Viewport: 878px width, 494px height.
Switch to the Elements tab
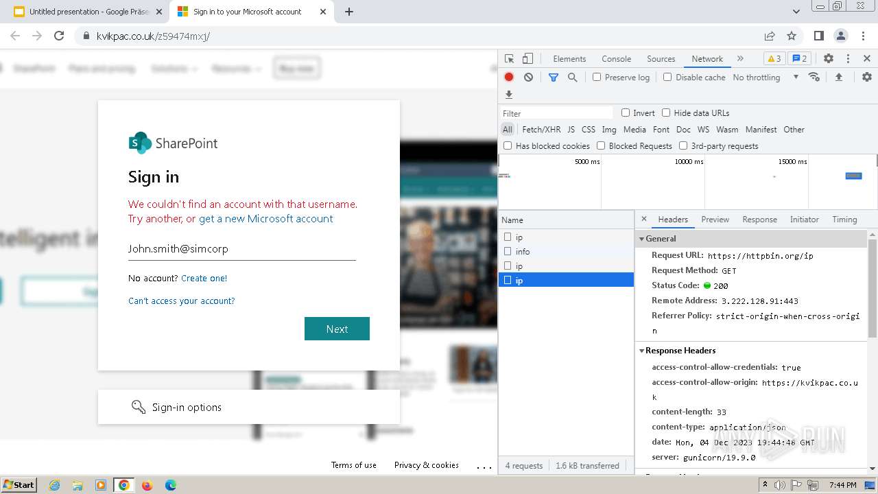tap(569, 59)
